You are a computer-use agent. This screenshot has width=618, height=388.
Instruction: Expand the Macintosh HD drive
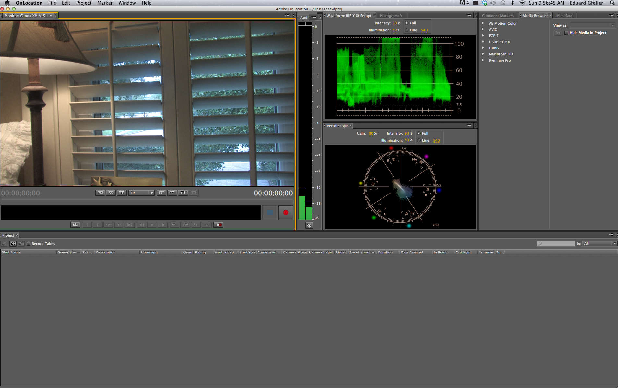pos(483,54)
